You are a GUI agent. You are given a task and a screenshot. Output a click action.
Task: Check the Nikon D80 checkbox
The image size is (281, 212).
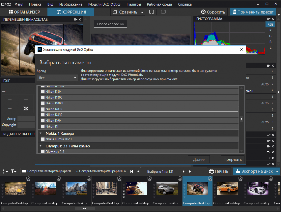(43, 92)
